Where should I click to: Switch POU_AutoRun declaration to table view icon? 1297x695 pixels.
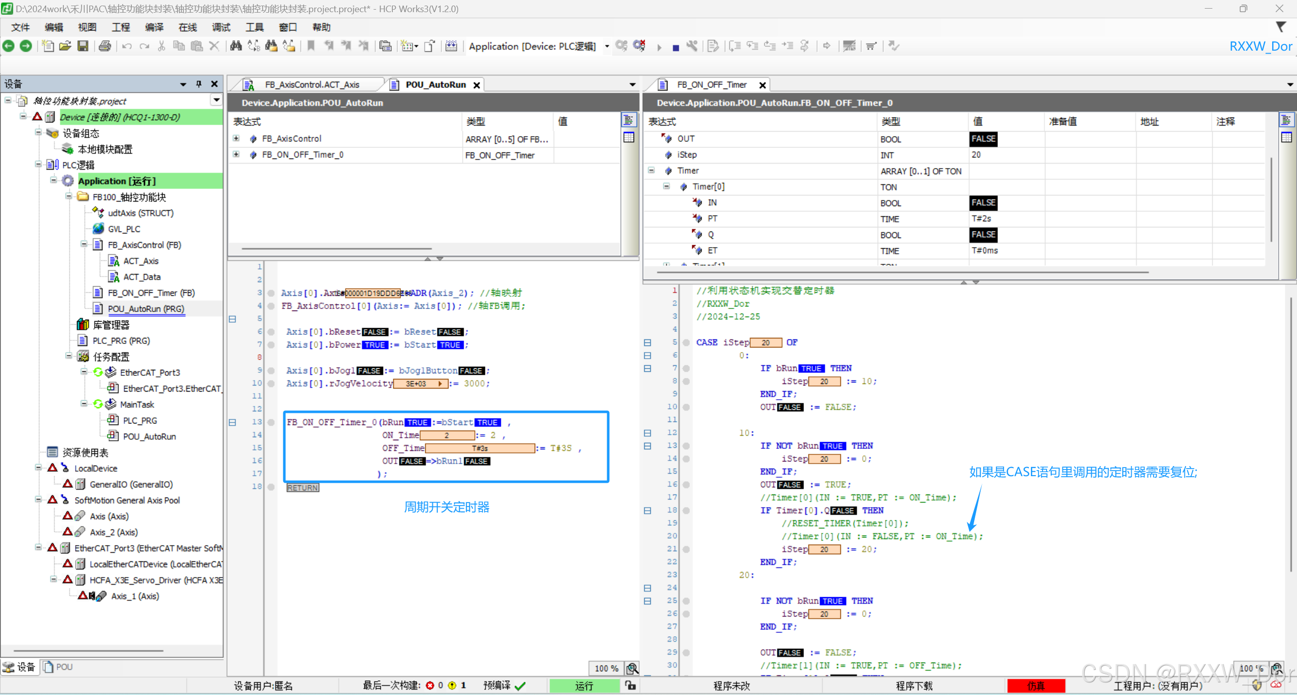(x=628, y=137)
